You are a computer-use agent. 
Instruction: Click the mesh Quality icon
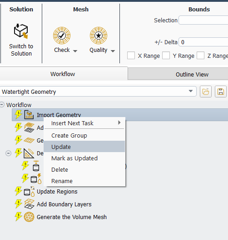99,36
